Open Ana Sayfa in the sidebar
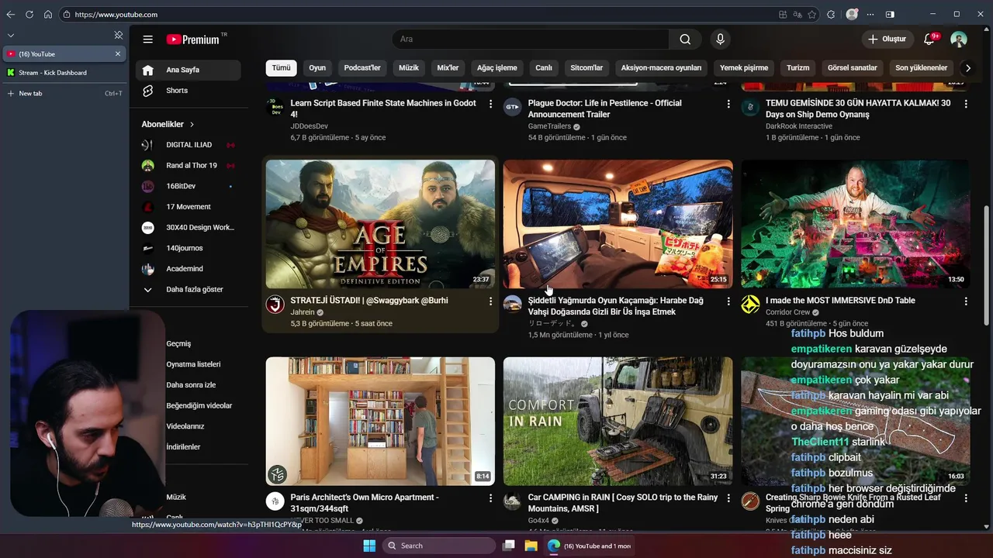The width and height of the screenshot is (993, 558). coord(189,70)
